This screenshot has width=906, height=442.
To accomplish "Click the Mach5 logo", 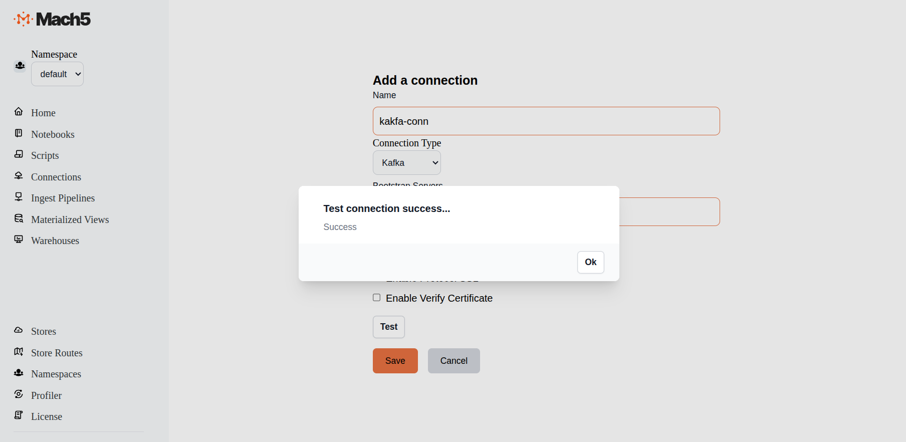I will (x=52, y=19).
